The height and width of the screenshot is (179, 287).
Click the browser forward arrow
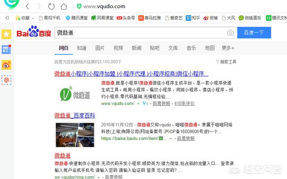coord(39,6)
